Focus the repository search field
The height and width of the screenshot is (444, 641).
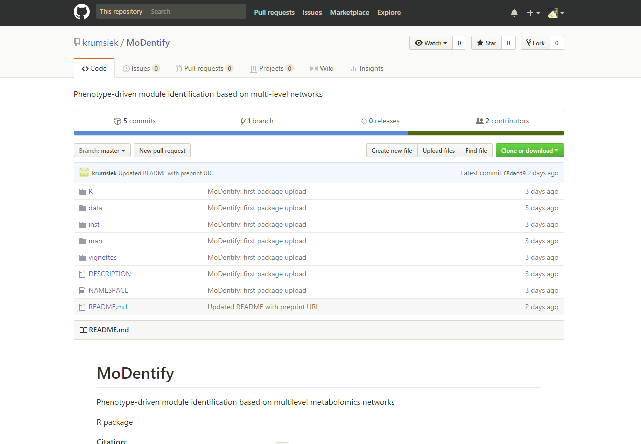pos(197,11)
